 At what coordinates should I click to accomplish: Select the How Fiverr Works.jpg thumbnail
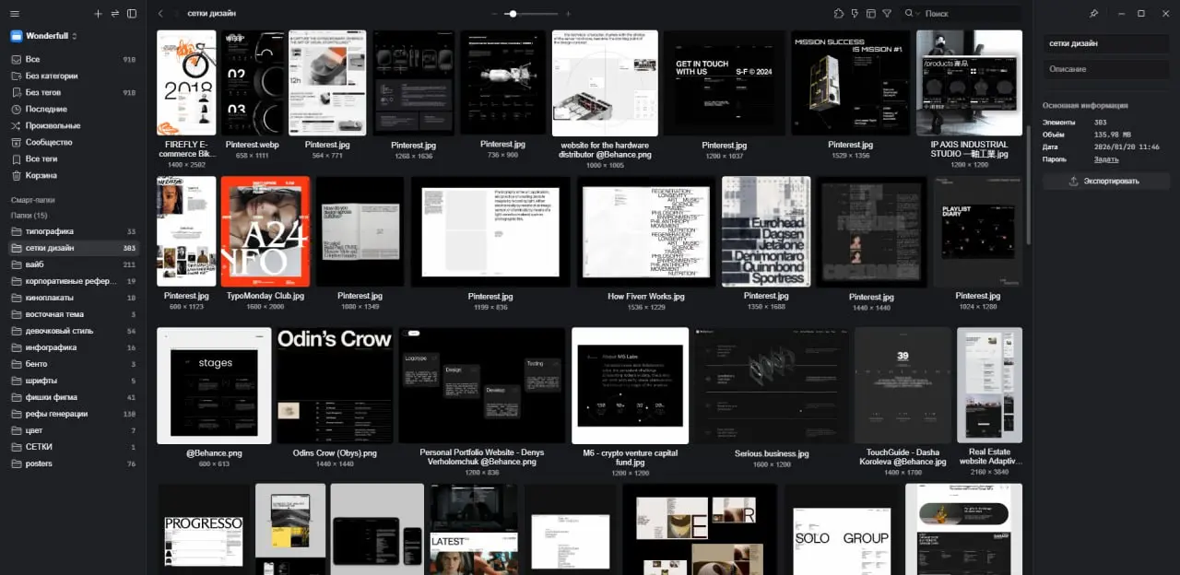point(646,231)
